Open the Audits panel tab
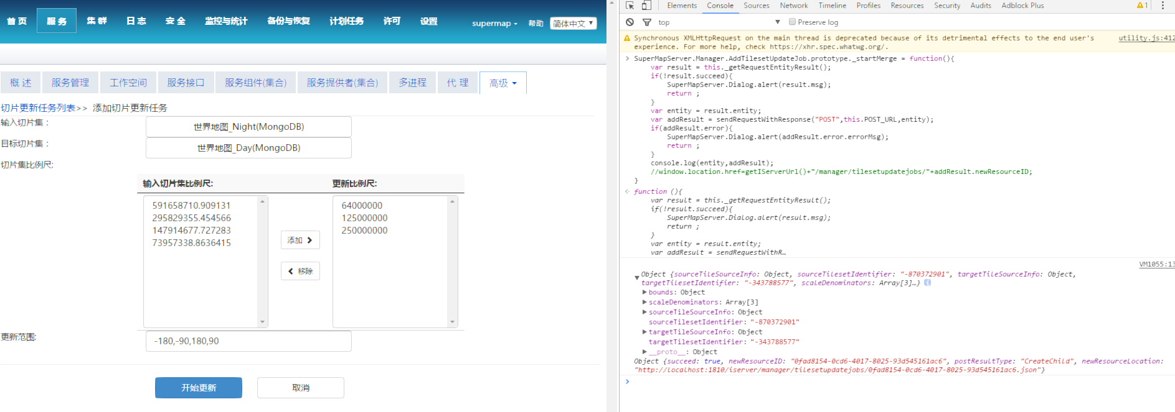The image size is (1175, 412). [x=981, y=6]
